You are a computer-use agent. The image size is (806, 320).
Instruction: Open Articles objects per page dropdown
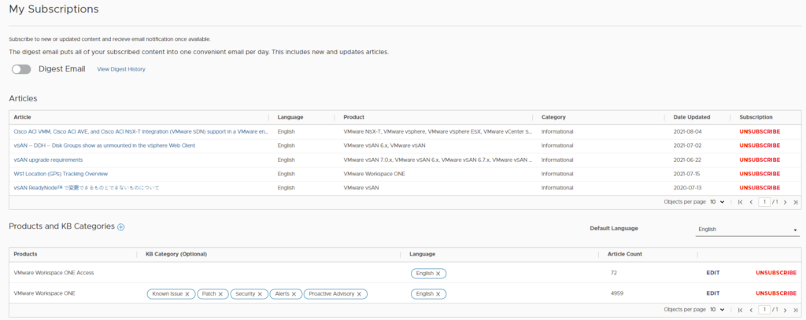coord(717,202)
